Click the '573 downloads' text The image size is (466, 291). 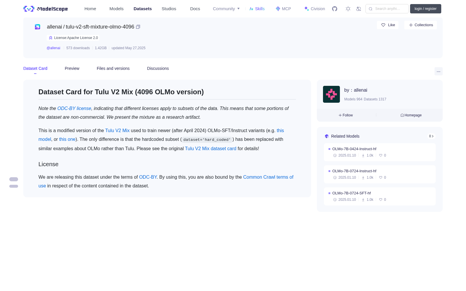(x=78, y=48)
